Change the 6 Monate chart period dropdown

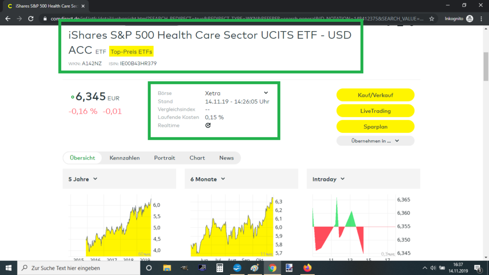click(208, 179)
